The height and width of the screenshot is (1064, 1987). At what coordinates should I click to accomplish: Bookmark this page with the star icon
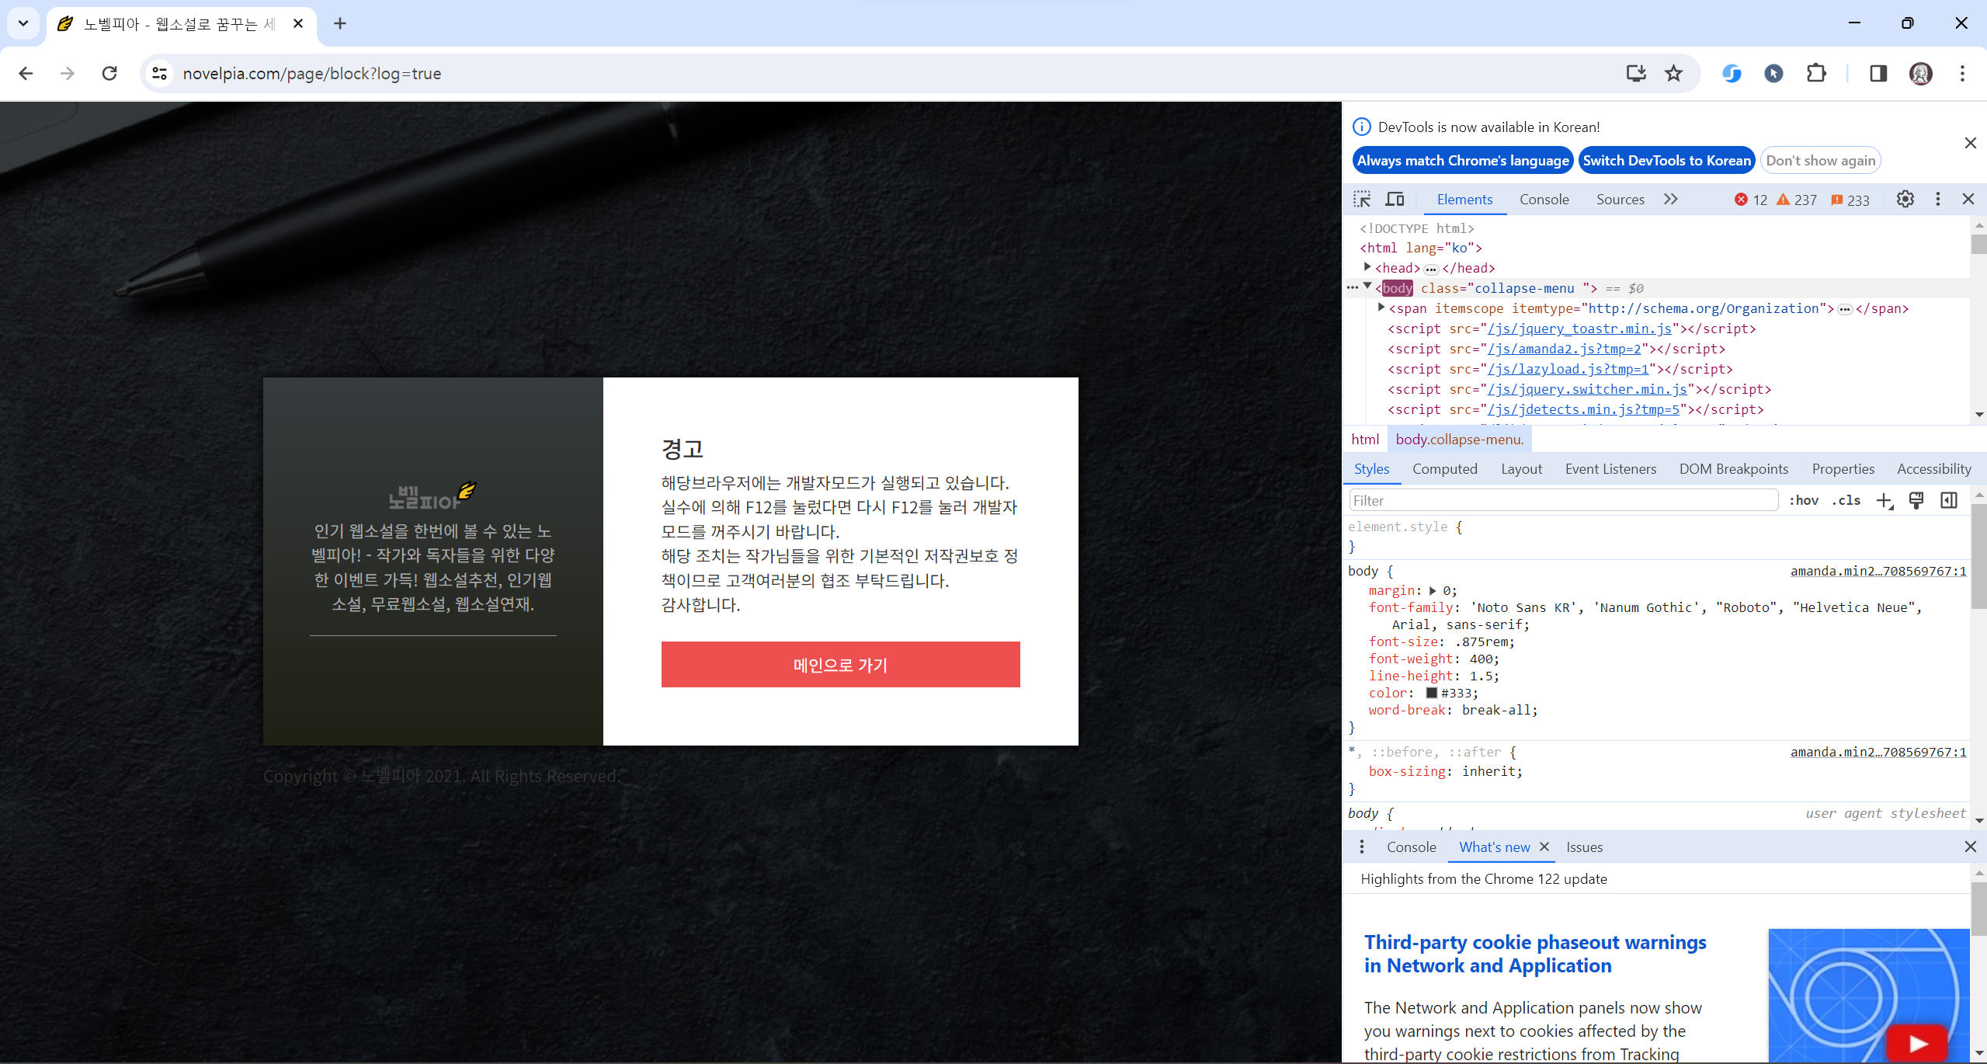1674,74
